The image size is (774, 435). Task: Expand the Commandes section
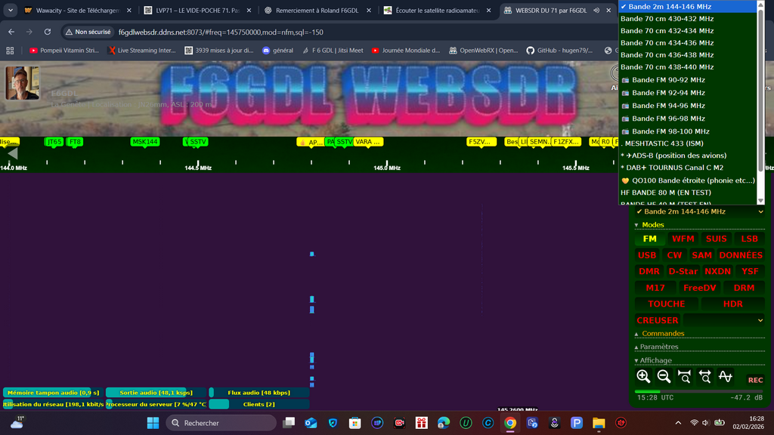click(663, 334)
